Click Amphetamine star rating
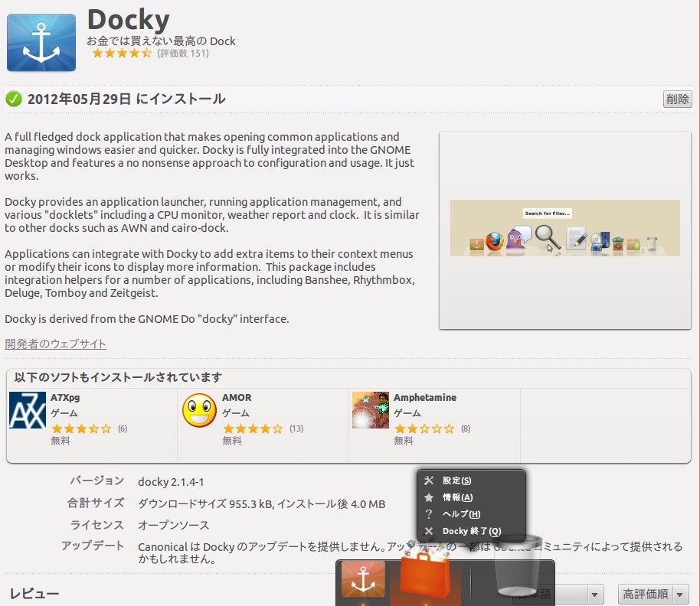This screenshot has height=606, width=700. [424, 428]
